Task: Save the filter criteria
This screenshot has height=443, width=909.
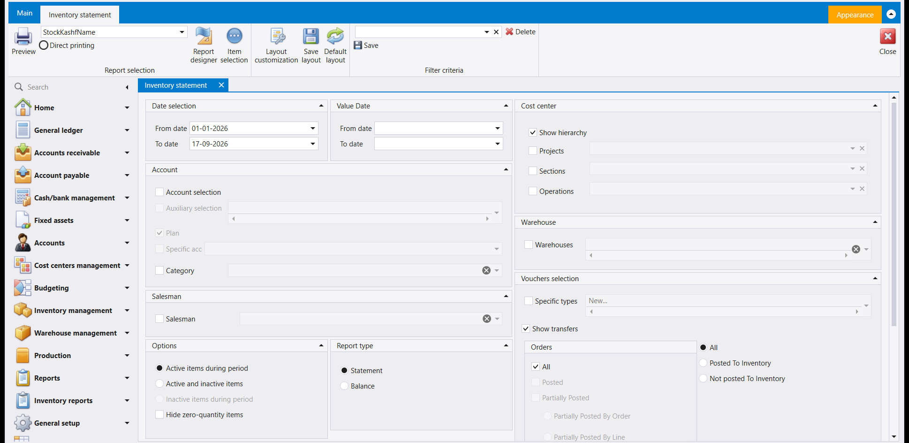Action: pos(366,46)
